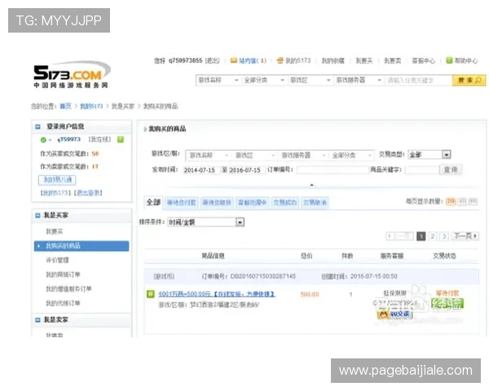Image resolution: width=489 pixels, height=391 pixels.
Task: Open filter row 游戏名称 dropdown
Action: point(209,156)
